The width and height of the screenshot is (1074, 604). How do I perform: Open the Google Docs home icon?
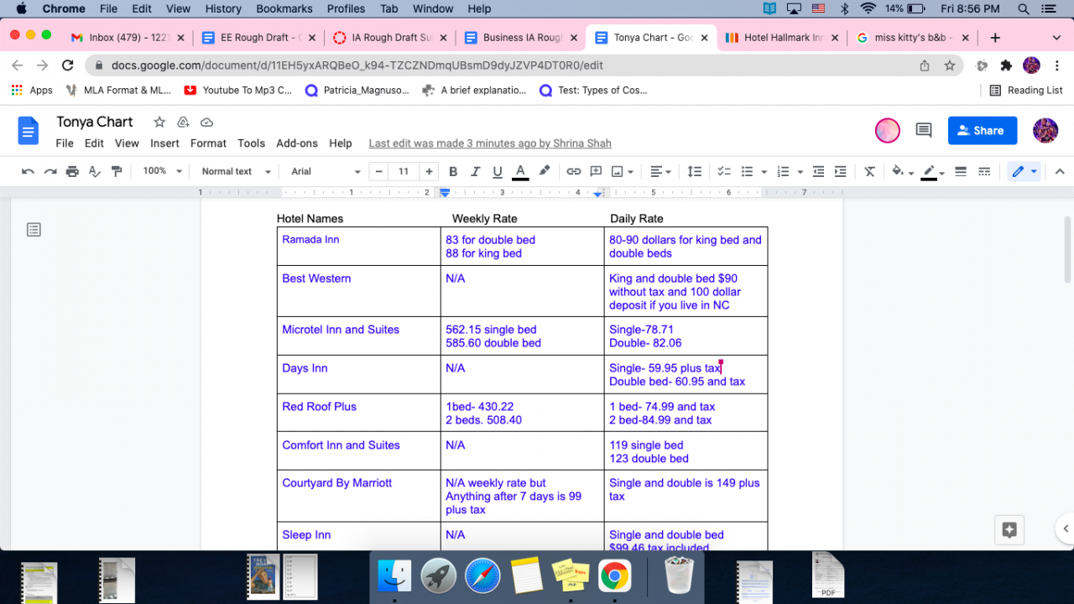click(29, 131)
